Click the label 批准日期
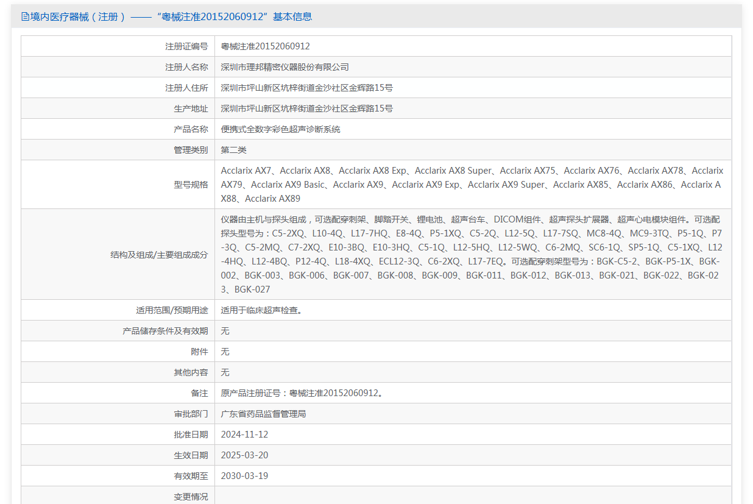753x504 pixels. [191, 435]
